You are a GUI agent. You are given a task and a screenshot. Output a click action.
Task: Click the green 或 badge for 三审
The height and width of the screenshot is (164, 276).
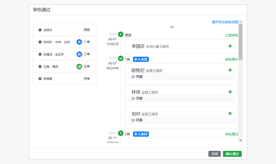(x=79, y=66)
